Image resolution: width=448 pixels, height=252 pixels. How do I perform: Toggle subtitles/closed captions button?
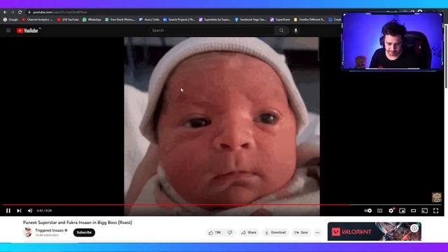click(x=379, y=211)
